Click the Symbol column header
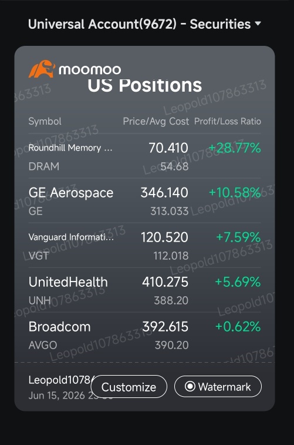 tap(45, 122)
